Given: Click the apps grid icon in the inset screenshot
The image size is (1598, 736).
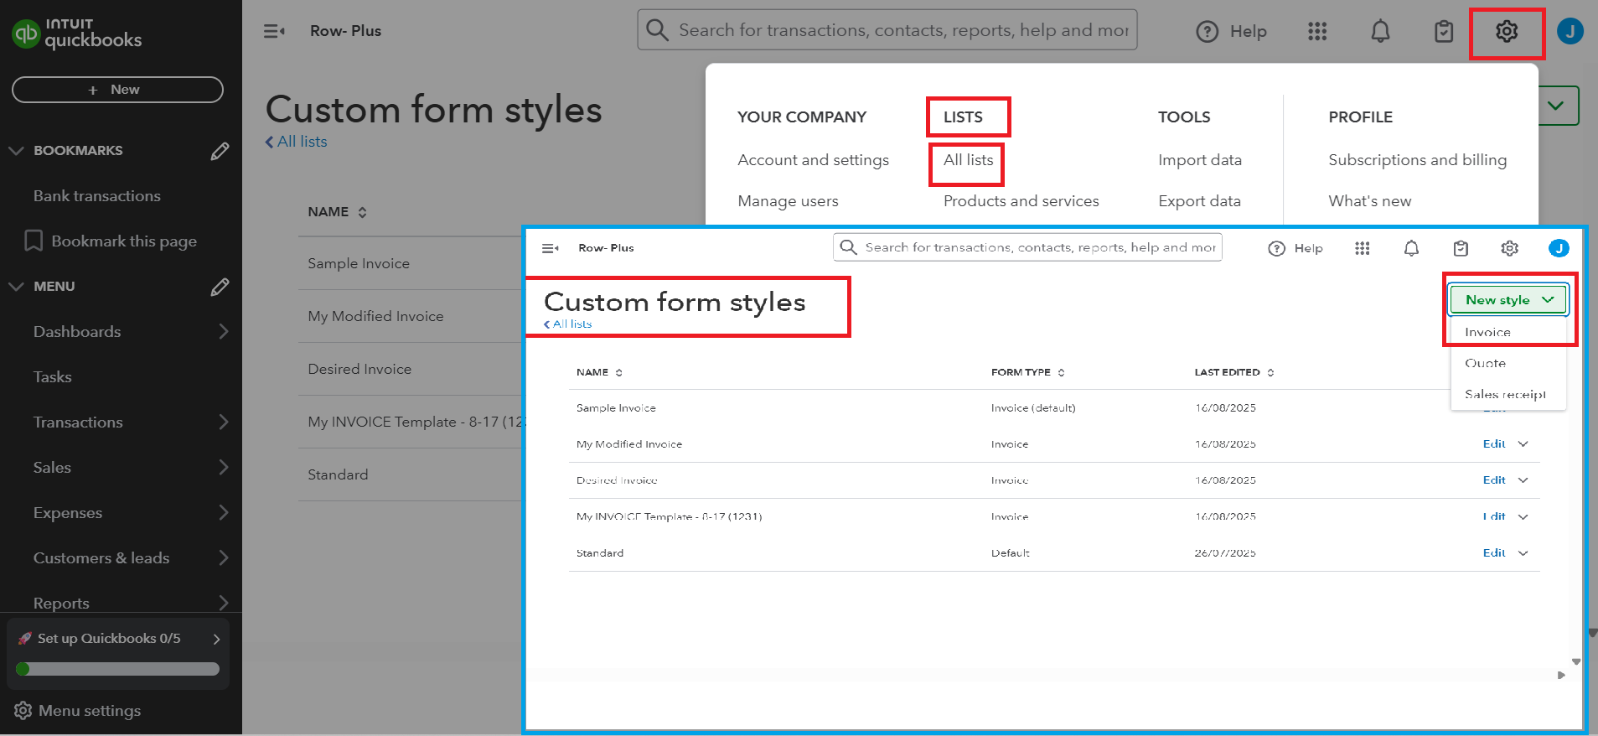Looking at the screenshot, I should (x=1363, y=248).
